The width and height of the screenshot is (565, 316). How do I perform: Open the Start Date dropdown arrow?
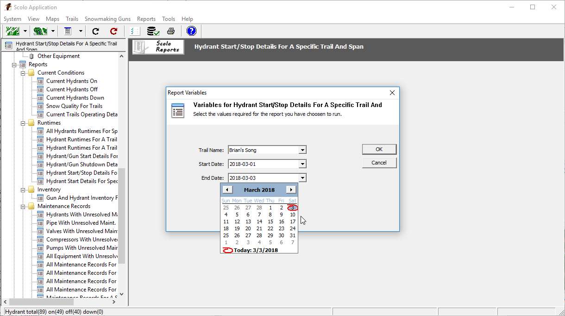pos(302,164)
